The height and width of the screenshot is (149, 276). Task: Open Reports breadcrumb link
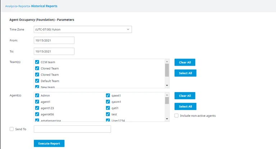(x=24, y=6)
